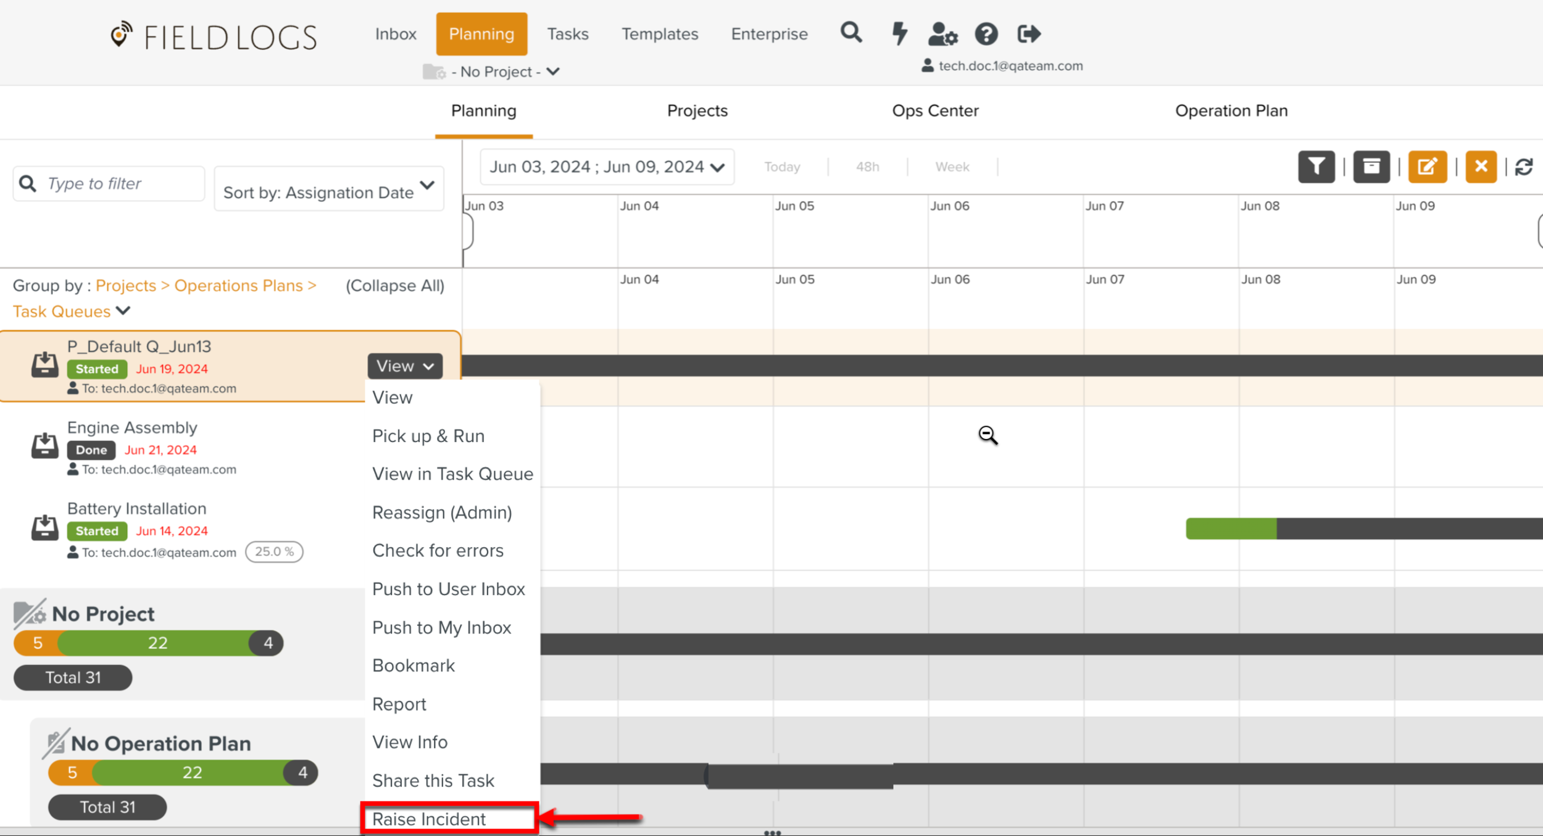Click Collapse All link
The image size is (1543, 836).
coord(395,285)
